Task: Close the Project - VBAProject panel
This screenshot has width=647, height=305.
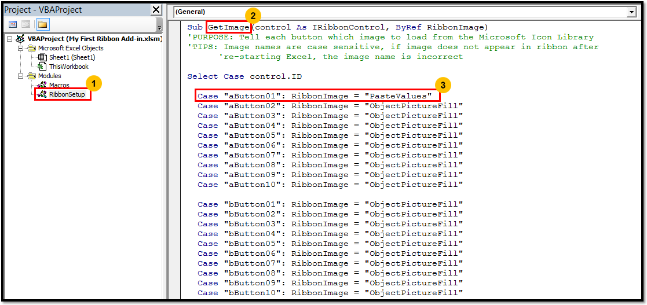Action: (x=156, y=10)
